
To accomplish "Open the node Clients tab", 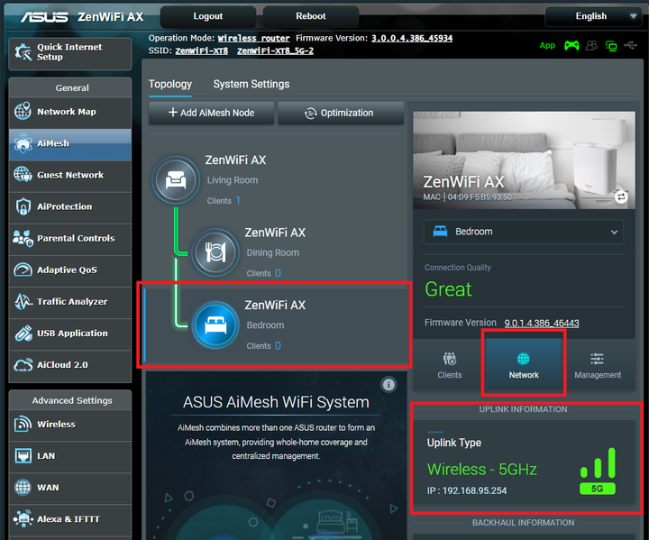I will tap(450, 365).
